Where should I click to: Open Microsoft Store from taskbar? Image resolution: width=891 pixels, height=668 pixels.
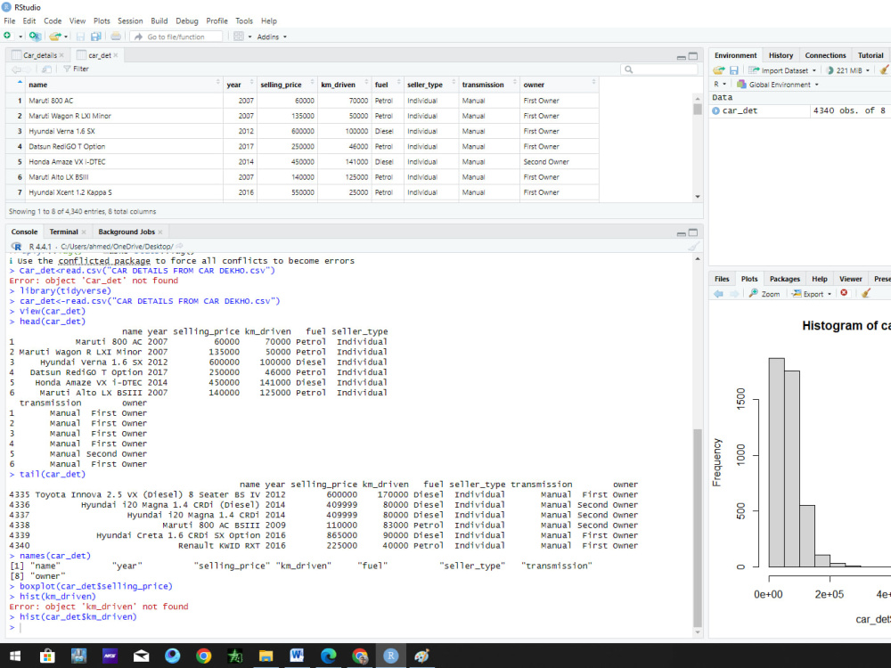pos(47,656)
